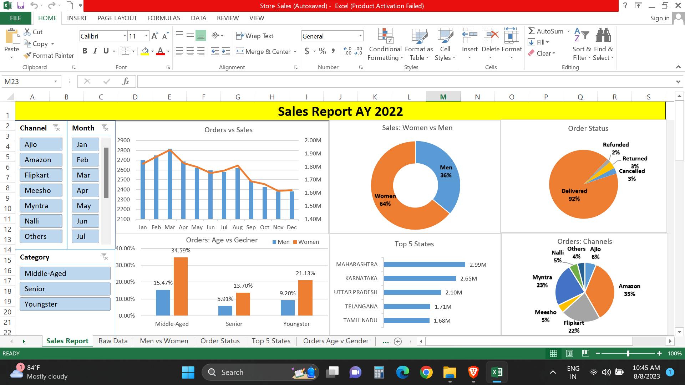Expand the General number format dropdown

tap(360, 36)
